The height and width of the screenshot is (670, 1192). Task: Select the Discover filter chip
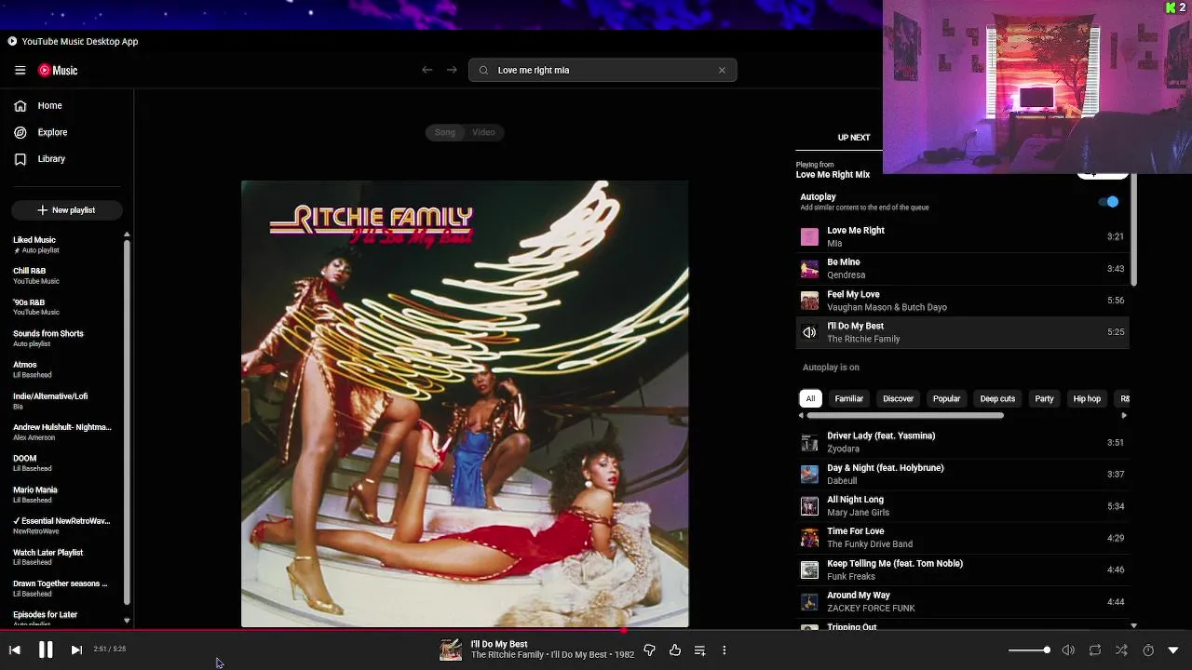click(x=898, y=398)
